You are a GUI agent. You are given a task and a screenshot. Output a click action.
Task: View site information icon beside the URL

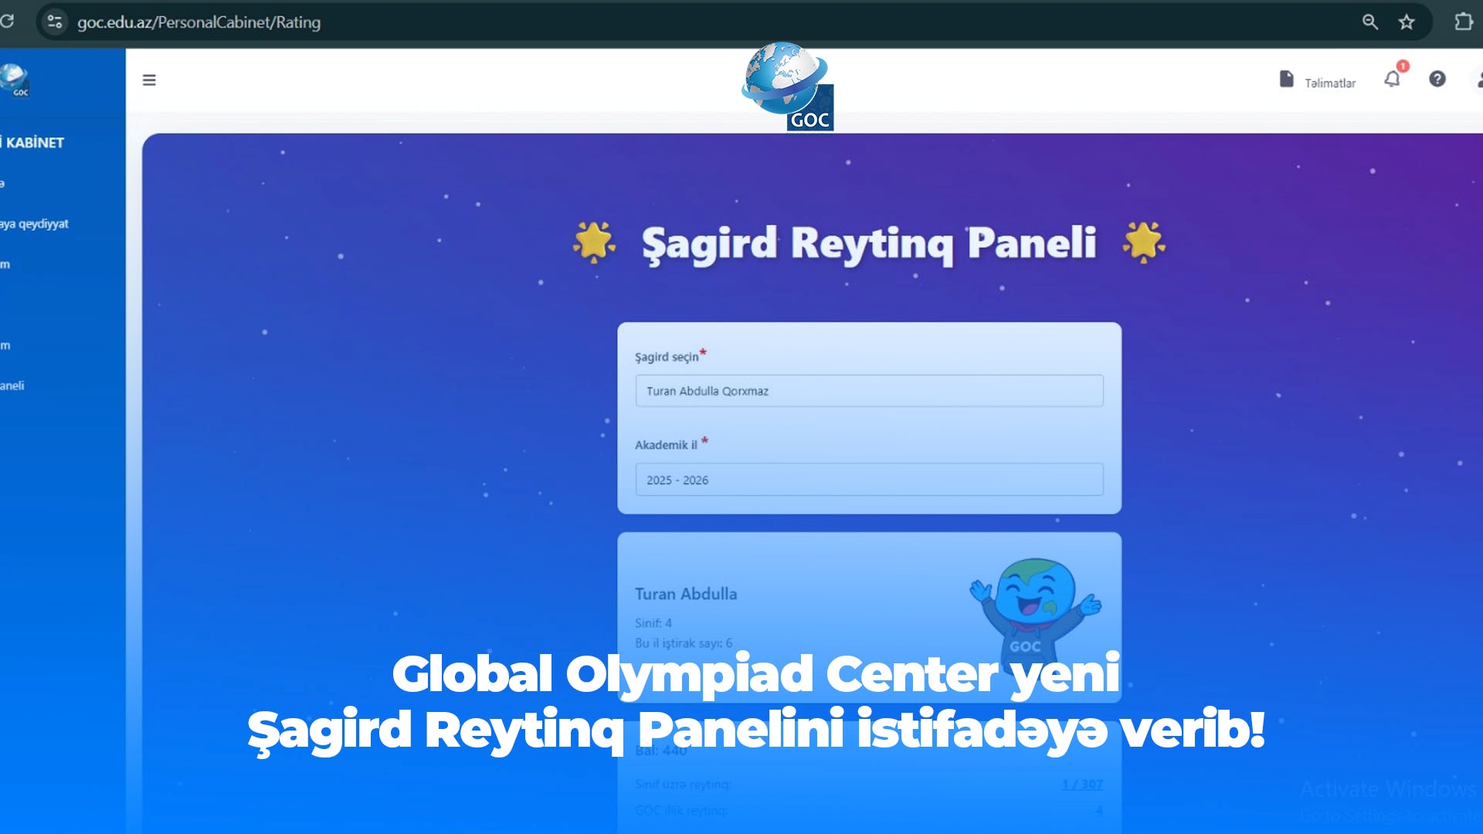[55, 22]
